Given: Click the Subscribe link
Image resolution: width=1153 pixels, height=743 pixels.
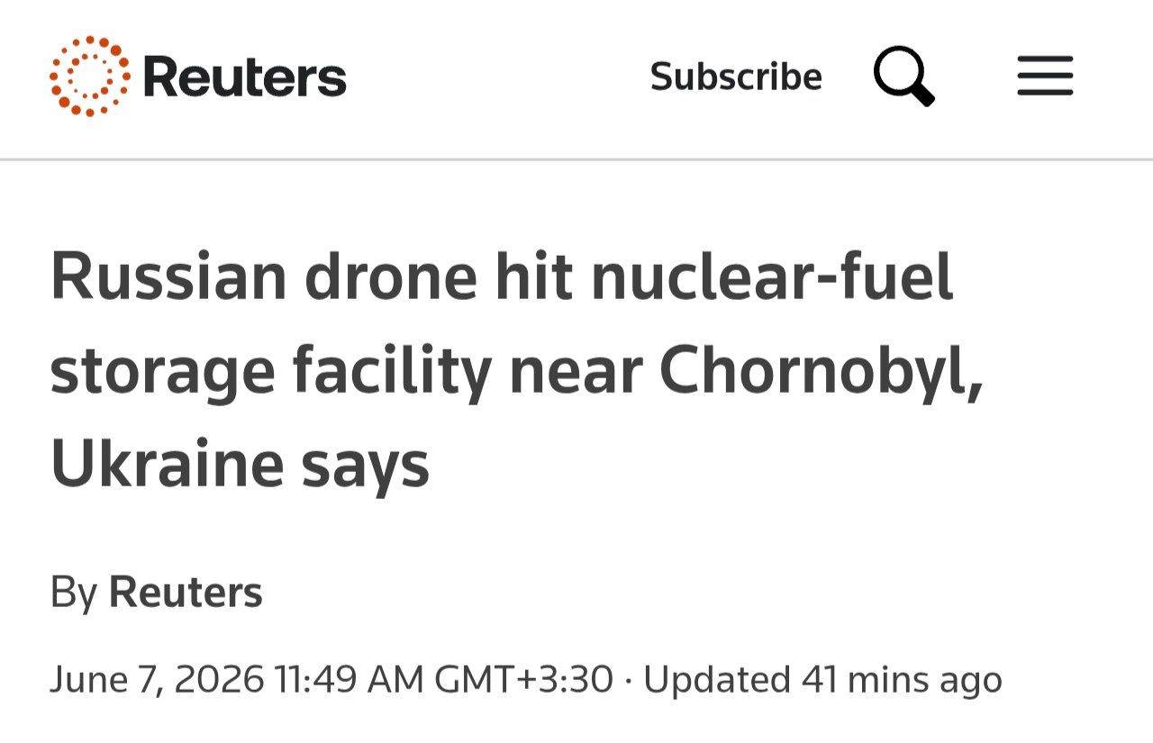Looking at the screenshot, I should coord(736,77).
